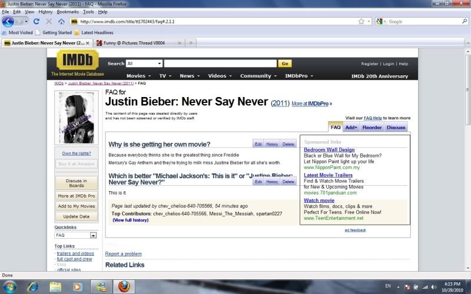
Task: Open the Bookmarks menu
Action: 68,12
